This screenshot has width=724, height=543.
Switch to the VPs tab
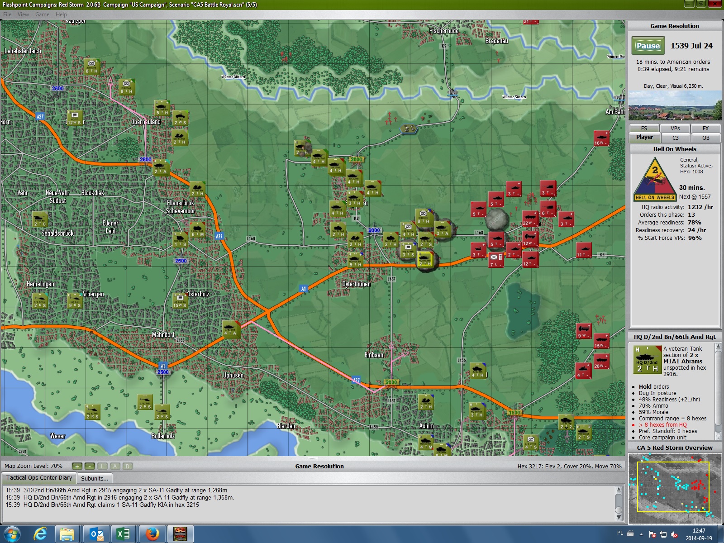(x=675, y=129)
